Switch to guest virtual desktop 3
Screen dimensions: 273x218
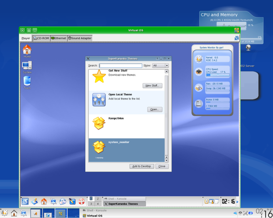click(x=91, y=204)
